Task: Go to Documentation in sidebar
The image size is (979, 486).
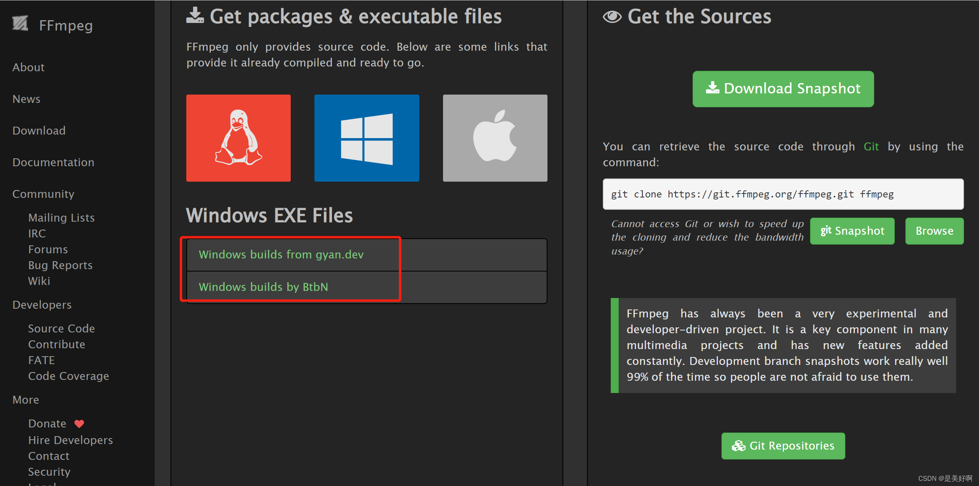Action: pyautogui.click(x=53, y=162)
